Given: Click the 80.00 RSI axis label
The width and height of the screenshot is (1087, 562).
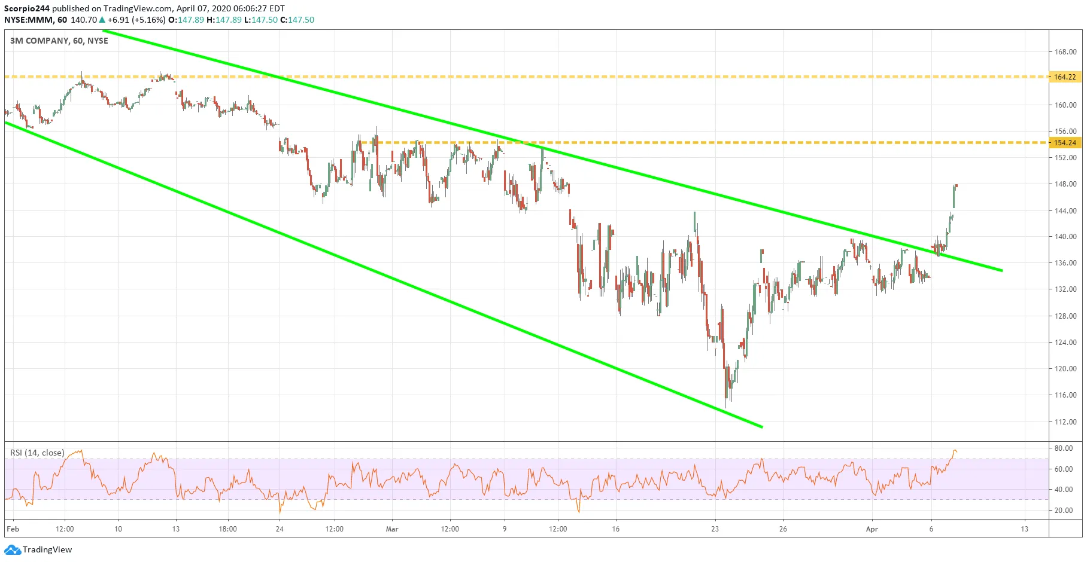Looking at the screenshot, I should tap(1064, 448).
